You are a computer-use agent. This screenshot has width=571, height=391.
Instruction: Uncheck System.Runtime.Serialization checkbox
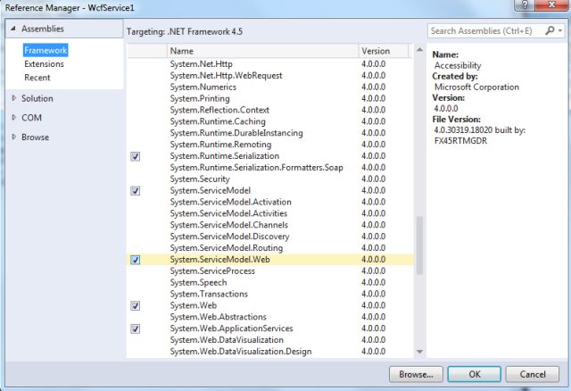tap(135, 156)
